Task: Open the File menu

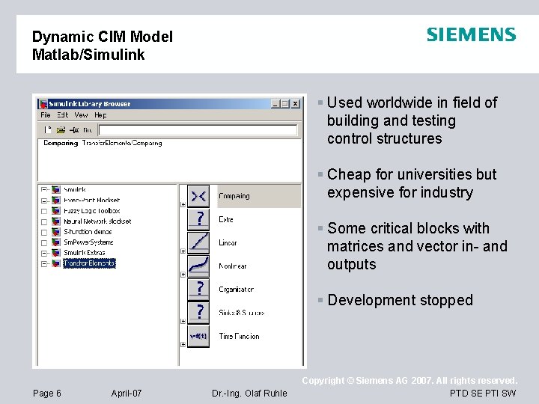Action: pos(46,115)
